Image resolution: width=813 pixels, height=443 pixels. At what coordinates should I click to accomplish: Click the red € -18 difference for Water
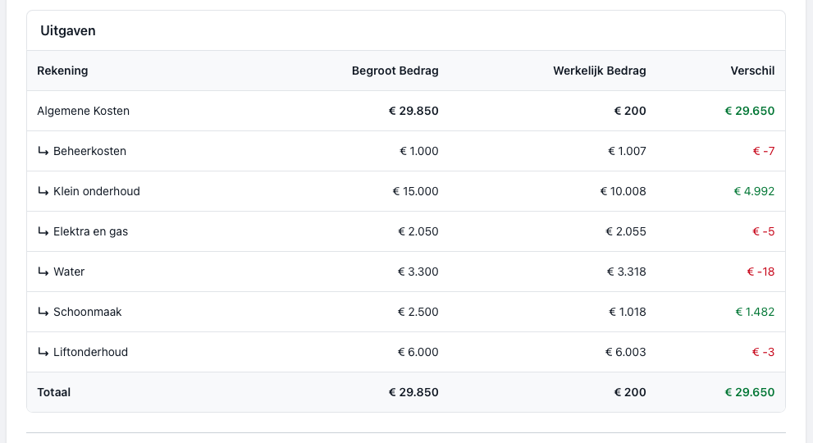760,272
